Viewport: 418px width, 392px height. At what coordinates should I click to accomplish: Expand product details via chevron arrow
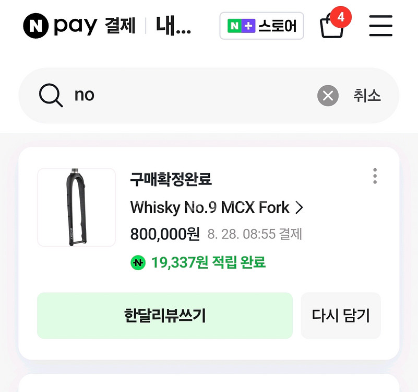[300, 208]
